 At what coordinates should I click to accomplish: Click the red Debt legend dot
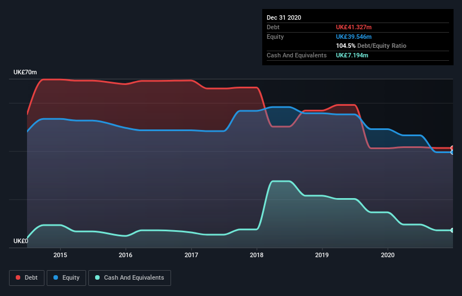[x=18, y=277]
